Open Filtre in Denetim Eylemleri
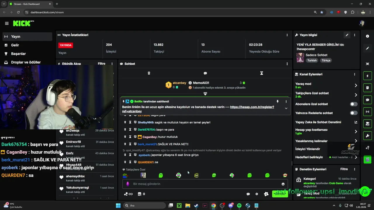The image size is (374, 210). tap(344, 169)
